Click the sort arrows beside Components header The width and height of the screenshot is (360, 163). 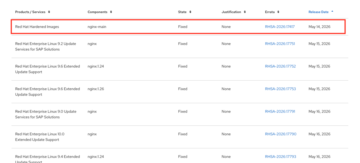[111, 12]
